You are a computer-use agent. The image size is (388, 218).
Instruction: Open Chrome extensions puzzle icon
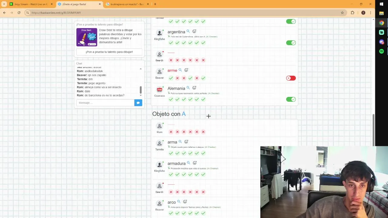353,13
